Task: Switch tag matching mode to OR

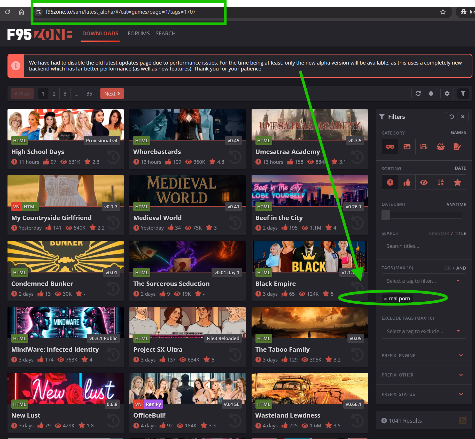Action: [x=447, y=268]
